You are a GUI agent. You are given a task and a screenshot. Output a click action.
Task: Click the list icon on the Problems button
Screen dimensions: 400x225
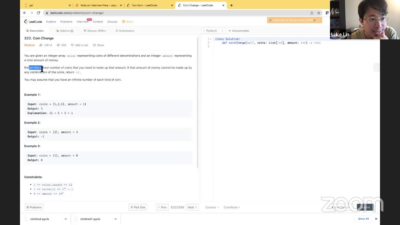[28, 207]
